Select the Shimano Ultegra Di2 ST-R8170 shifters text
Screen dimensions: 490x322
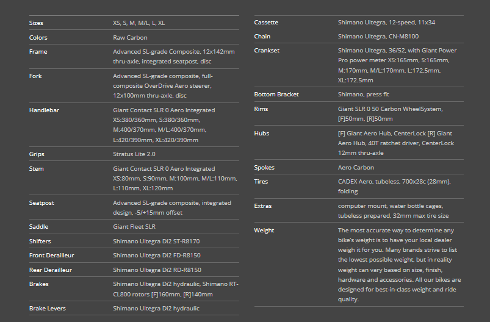(x=156, y=241)
